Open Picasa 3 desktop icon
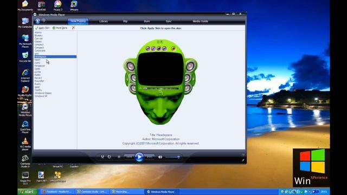The height and width of the screenshot is (195, 347). (58, 6)
